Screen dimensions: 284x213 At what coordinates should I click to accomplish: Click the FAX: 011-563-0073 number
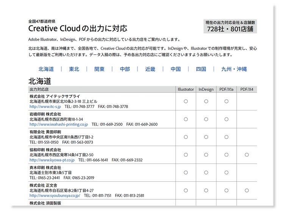pos(78,142)
